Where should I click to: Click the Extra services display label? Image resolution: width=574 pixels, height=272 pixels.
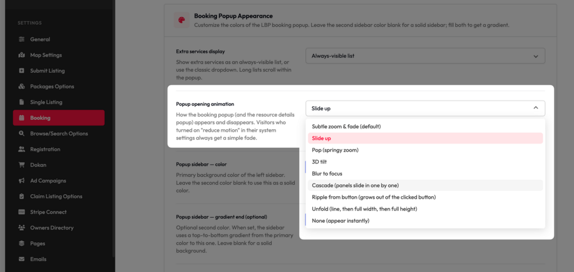[x=200, y=51]
